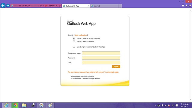Open the Paint palette taskbar icon
The height and width of the screenshot is (108, 192).
[50, 105]
